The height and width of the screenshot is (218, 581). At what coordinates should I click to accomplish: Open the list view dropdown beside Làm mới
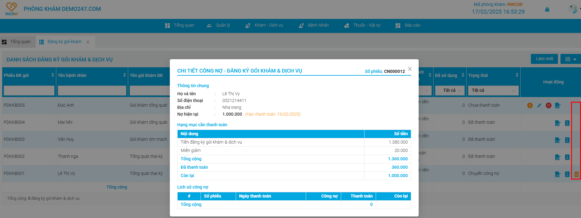pyautogui.click(x=571, y=59)
